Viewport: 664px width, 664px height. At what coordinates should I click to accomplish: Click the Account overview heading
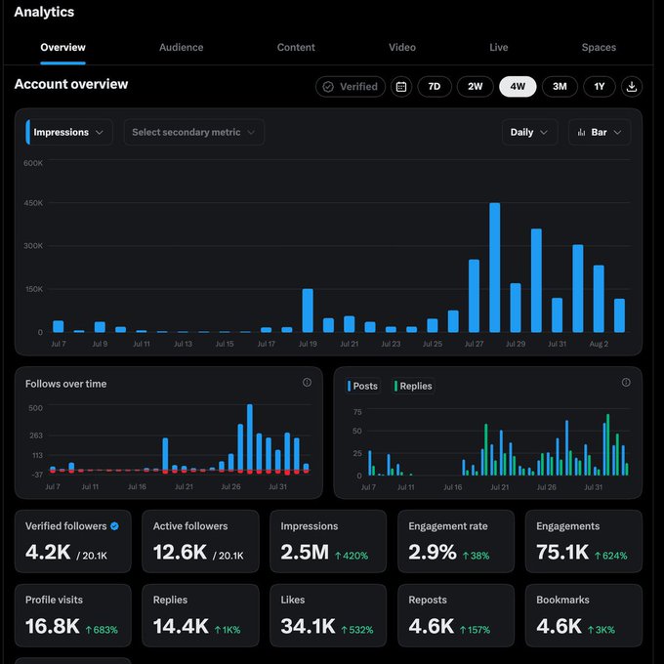coord(71,84)
